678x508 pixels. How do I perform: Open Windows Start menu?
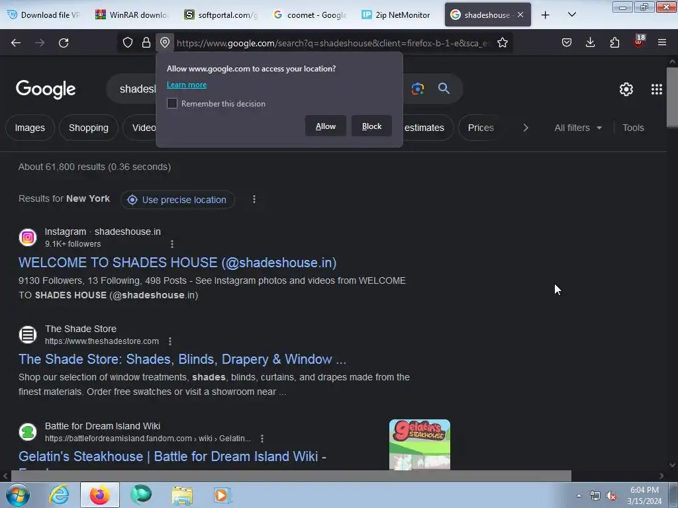18,495
